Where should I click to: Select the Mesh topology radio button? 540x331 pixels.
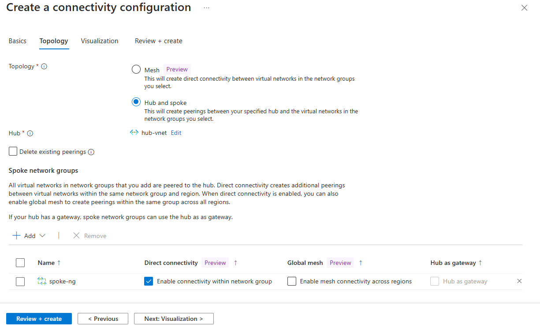click(136, 69)
